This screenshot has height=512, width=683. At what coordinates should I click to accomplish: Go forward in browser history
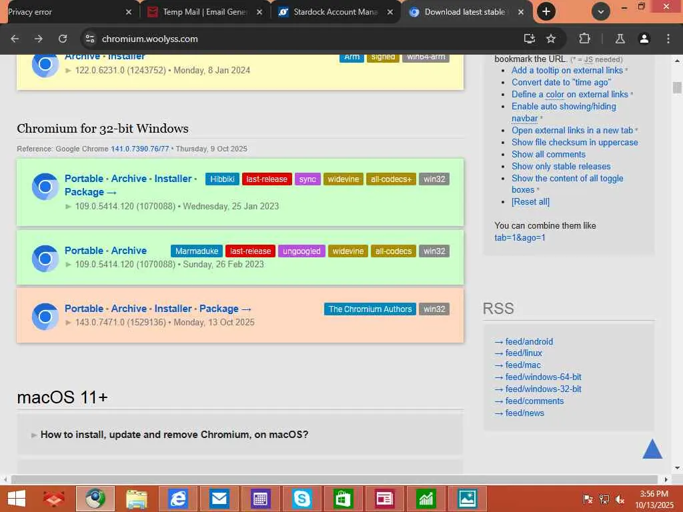click(39, 39)
